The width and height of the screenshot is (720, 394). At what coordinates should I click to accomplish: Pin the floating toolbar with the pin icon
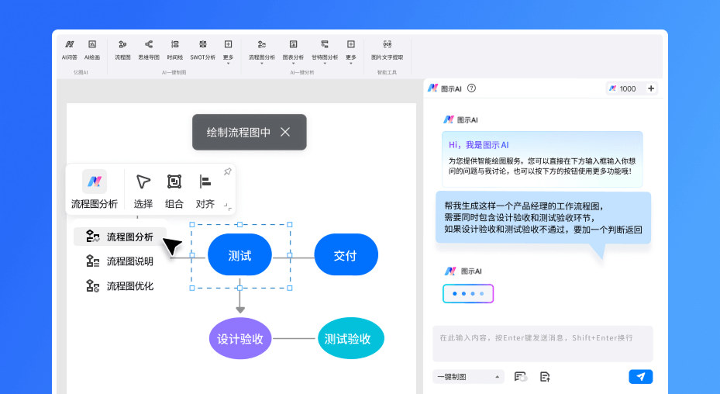[x=227, y=171]
